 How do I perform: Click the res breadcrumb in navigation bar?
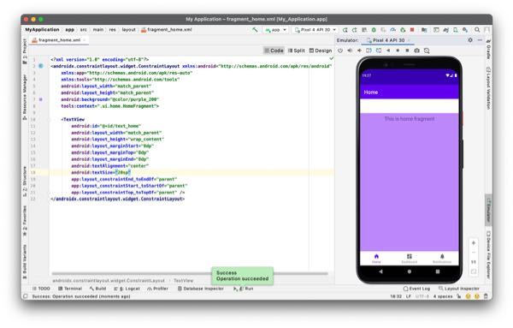click(x=113, y=30)
